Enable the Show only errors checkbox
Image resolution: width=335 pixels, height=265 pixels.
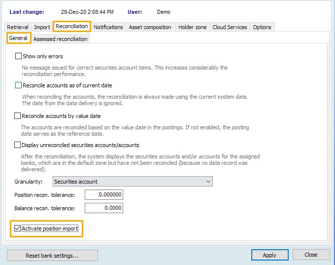[x=19, y=56]
